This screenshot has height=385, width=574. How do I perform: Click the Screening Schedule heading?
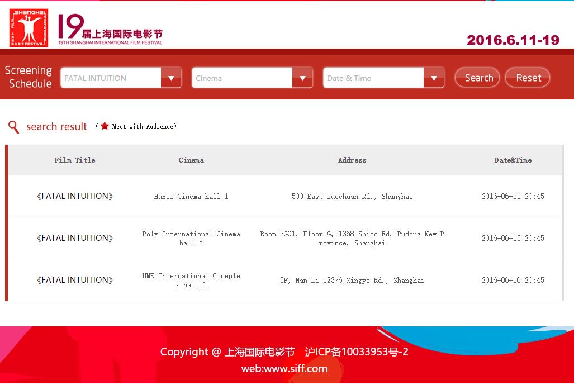click(29, 77)
